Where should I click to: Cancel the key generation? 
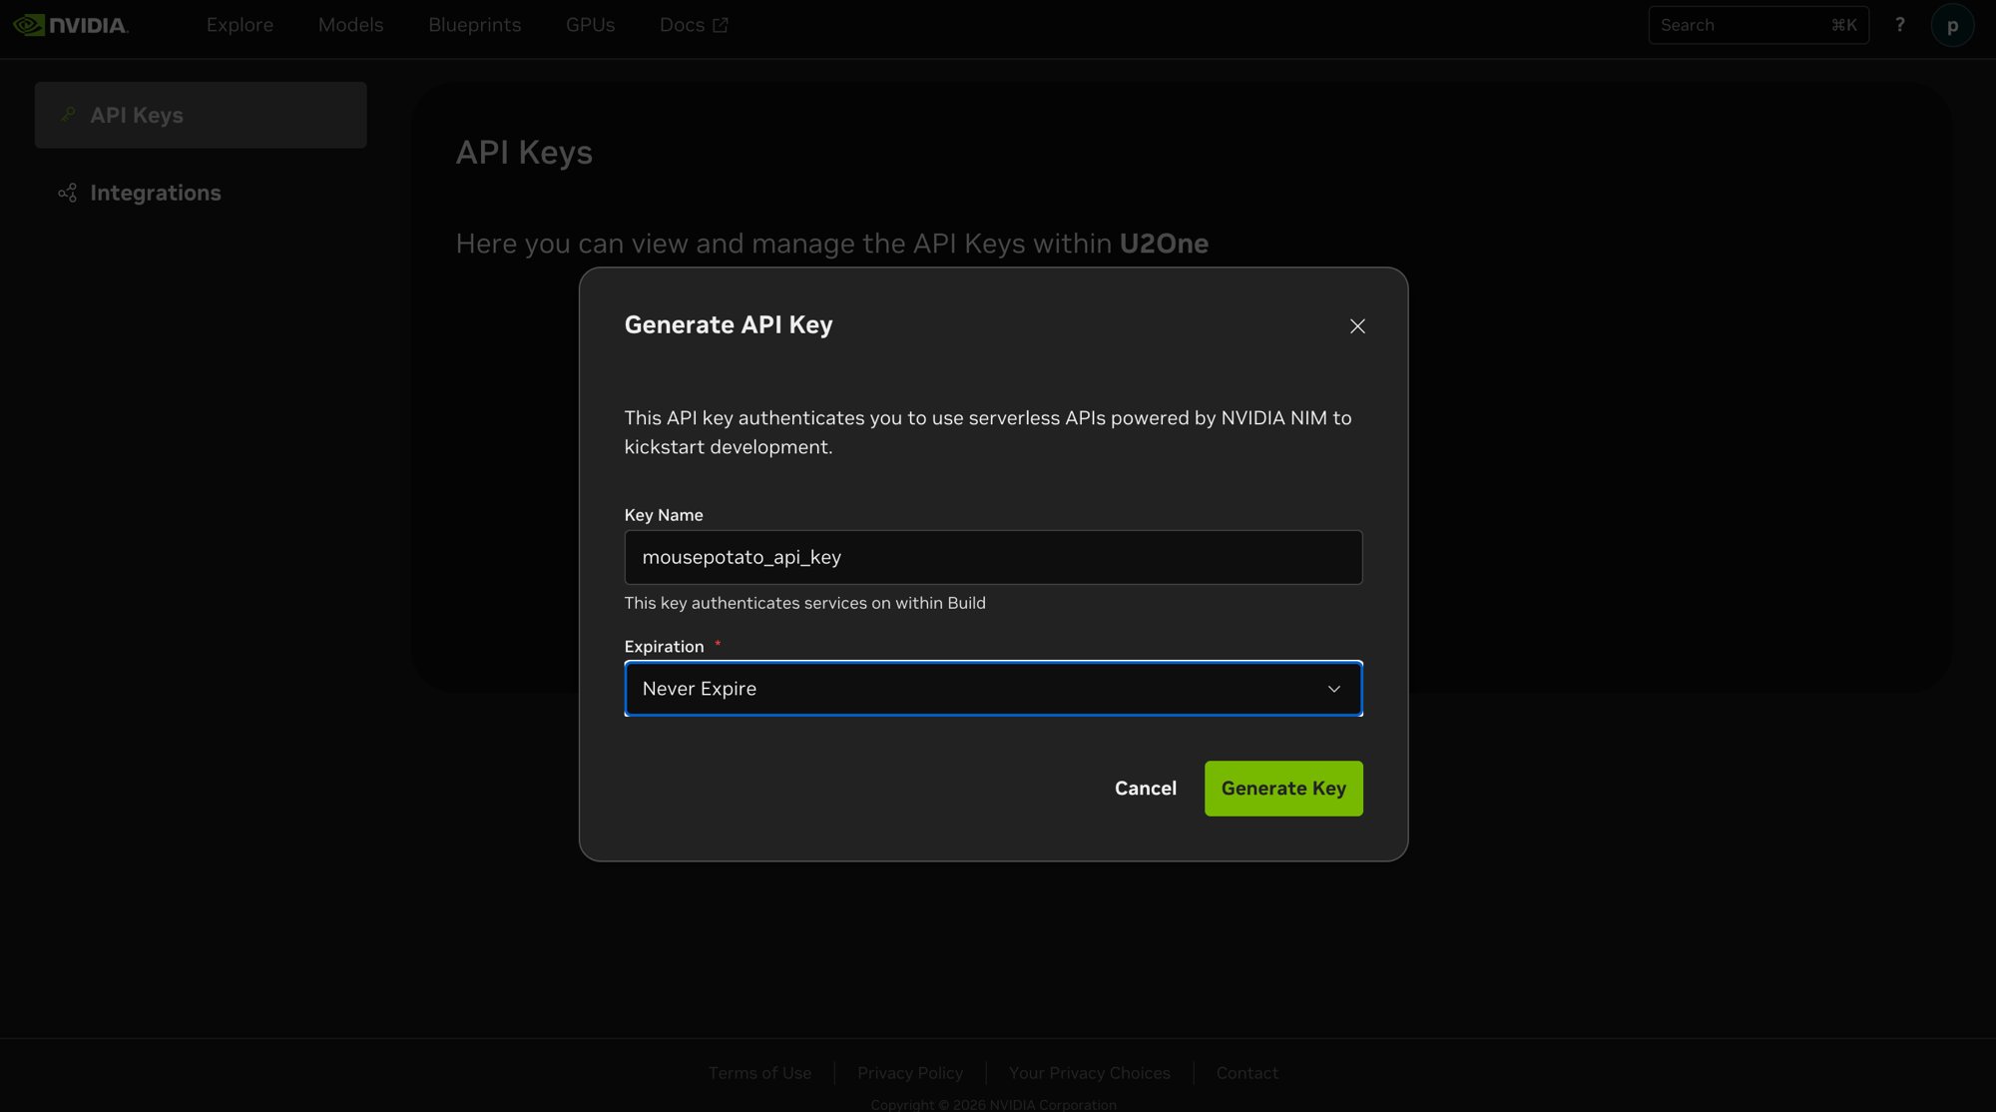pyautogui.click(x=1146, y=789)
